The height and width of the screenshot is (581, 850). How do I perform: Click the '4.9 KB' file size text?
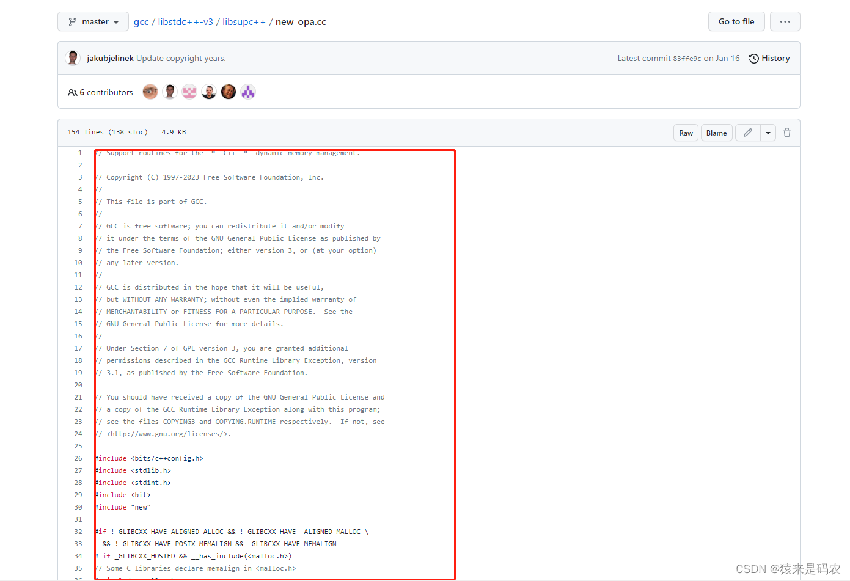pos(174,132)
